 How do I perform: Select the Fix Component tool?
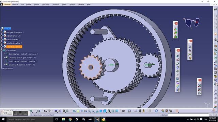click(x=178, y=71)
